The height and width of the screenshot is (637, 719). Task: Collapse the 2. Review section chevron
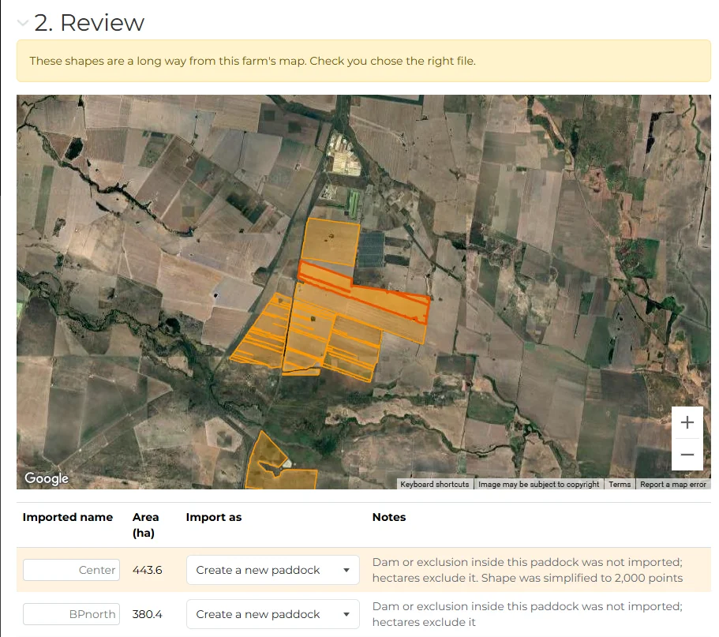(22, 22)
